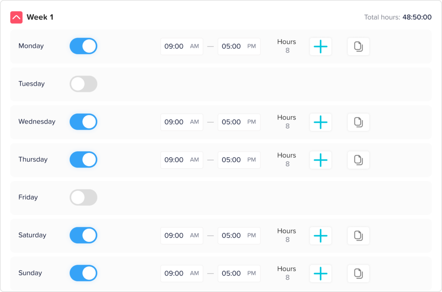This screenshot has height=292, width=442.
Task: Edit Thursday's 09:00 AM start time
Action: tap(181, 160)
